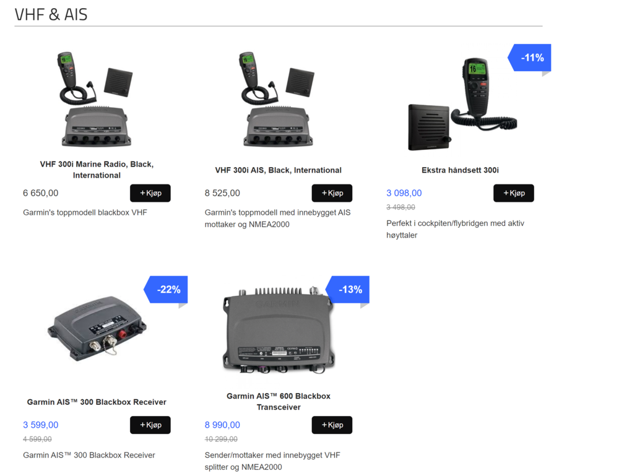Click the 8 990,00 sale price
Screen dimensions: 619x476
(x=222, y=425)
